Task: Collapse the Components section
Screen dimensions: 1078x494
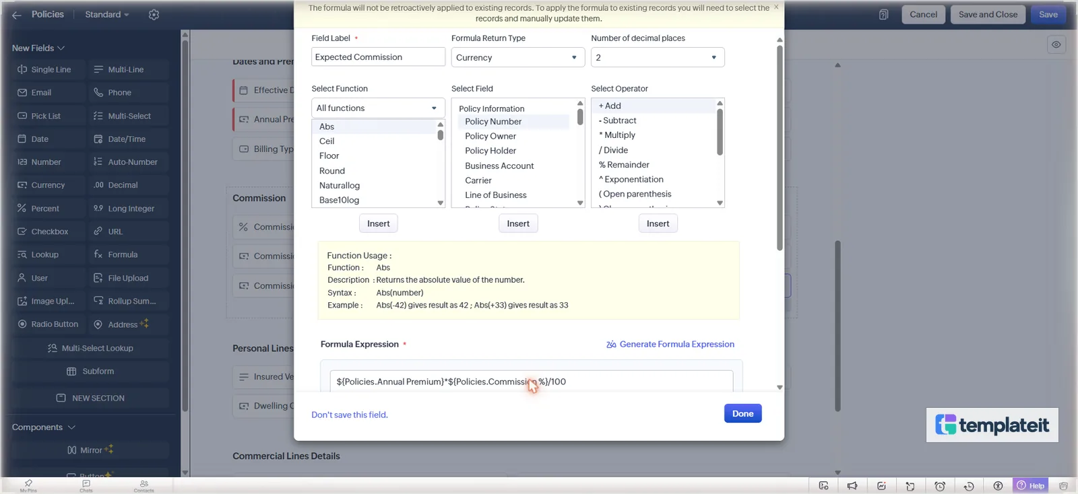Action: 44,427
